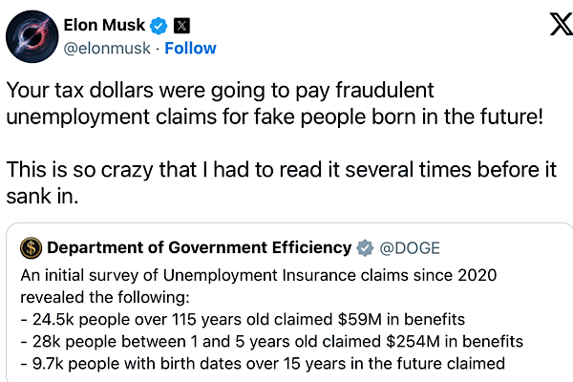Open the @DOGE handle
573x382 pixels.
coord(411,248)
